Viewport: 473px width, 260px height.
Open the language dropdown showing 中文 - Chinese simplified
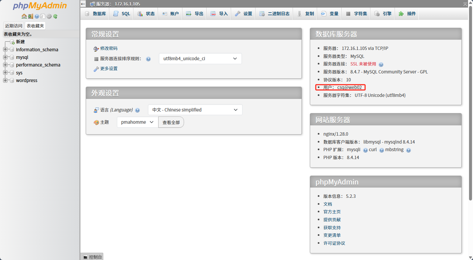point(195,110)
